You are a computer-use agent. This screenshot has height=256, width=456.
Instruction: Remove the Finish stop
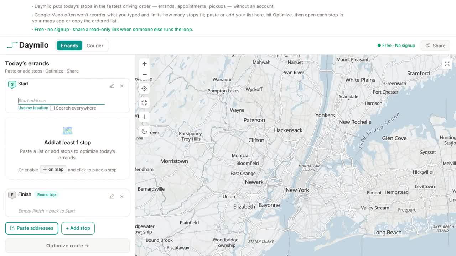coord(122,196)
